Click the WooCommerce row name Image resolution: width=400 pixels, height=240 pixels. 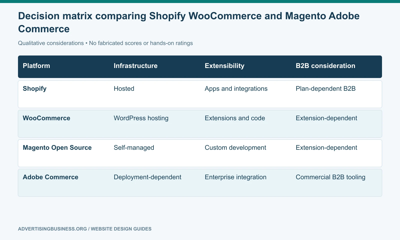click(46, 118)
